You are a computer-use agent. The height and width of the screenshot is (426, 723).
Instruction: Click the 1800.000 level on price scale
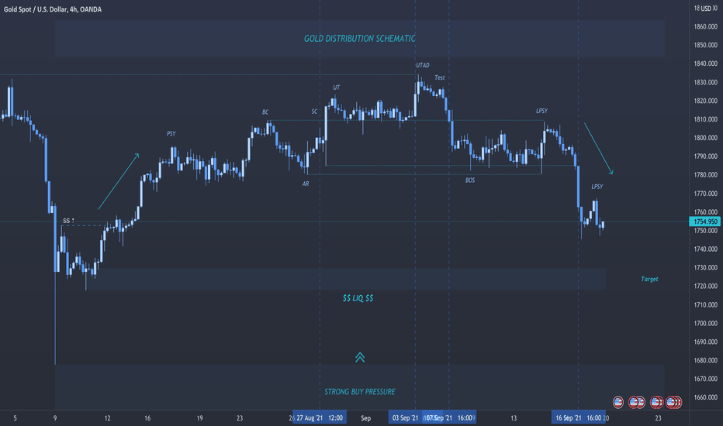click(x=705, y=138)
